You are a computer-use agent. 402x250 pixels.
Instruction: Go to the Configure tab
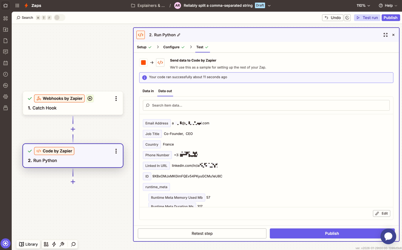click(x=171, y=47)
